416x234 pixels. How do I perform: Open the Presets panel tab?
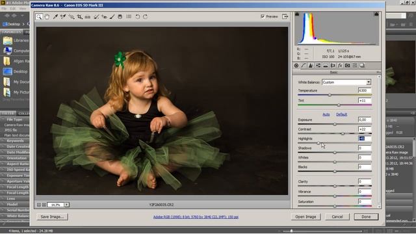coord(355,66)
